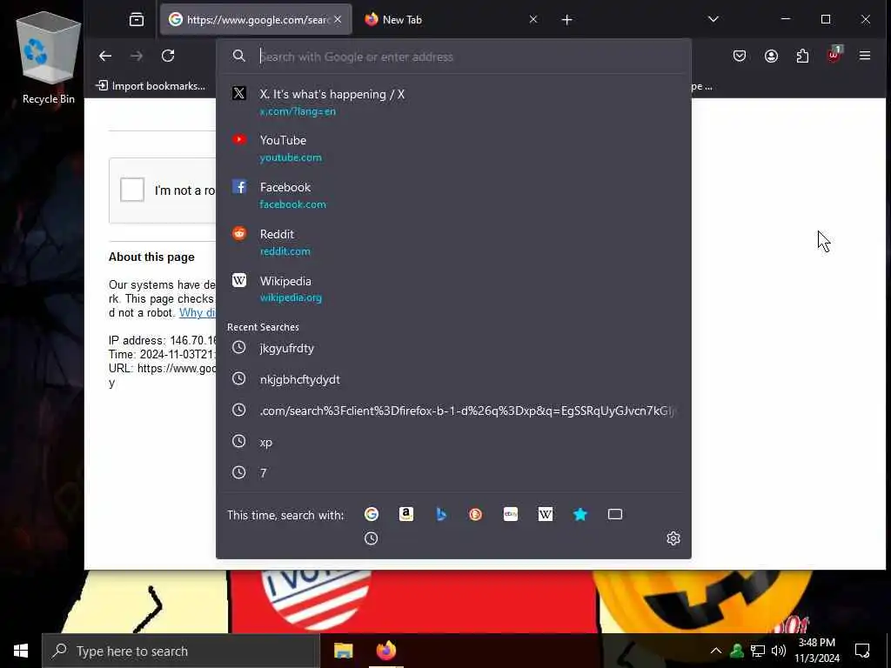Click the green user tray icon
The width and height of the screenshot is (891, 668).
(737, 651)
